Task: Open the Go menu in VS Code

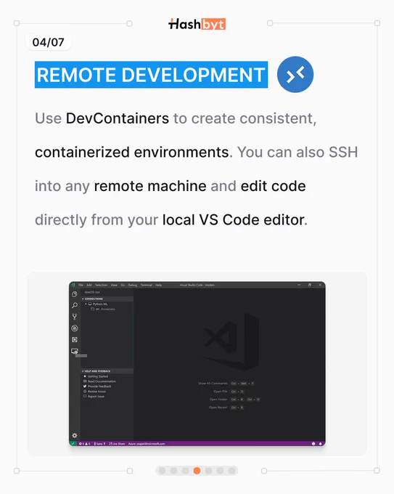Action: (123, 285)
